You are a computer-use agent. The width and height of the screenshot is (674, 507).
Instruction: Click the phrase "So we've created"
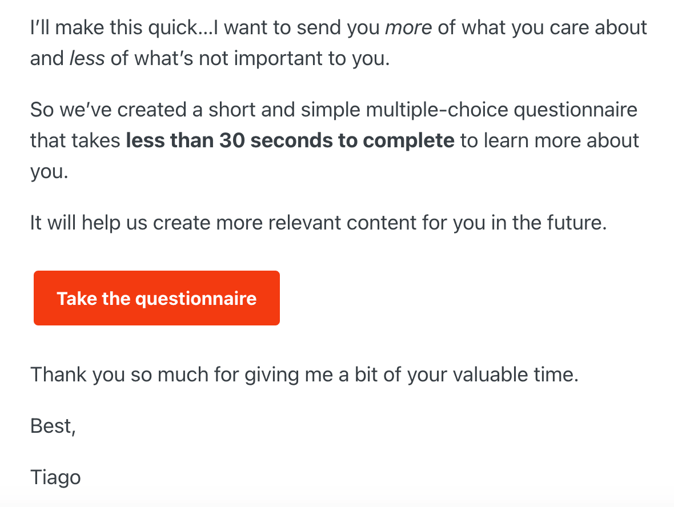(109, 110)
